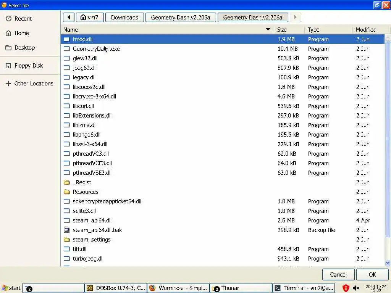Click the Resources folder icon
This screenshot has width=391, height=293.
coord(66,192)
